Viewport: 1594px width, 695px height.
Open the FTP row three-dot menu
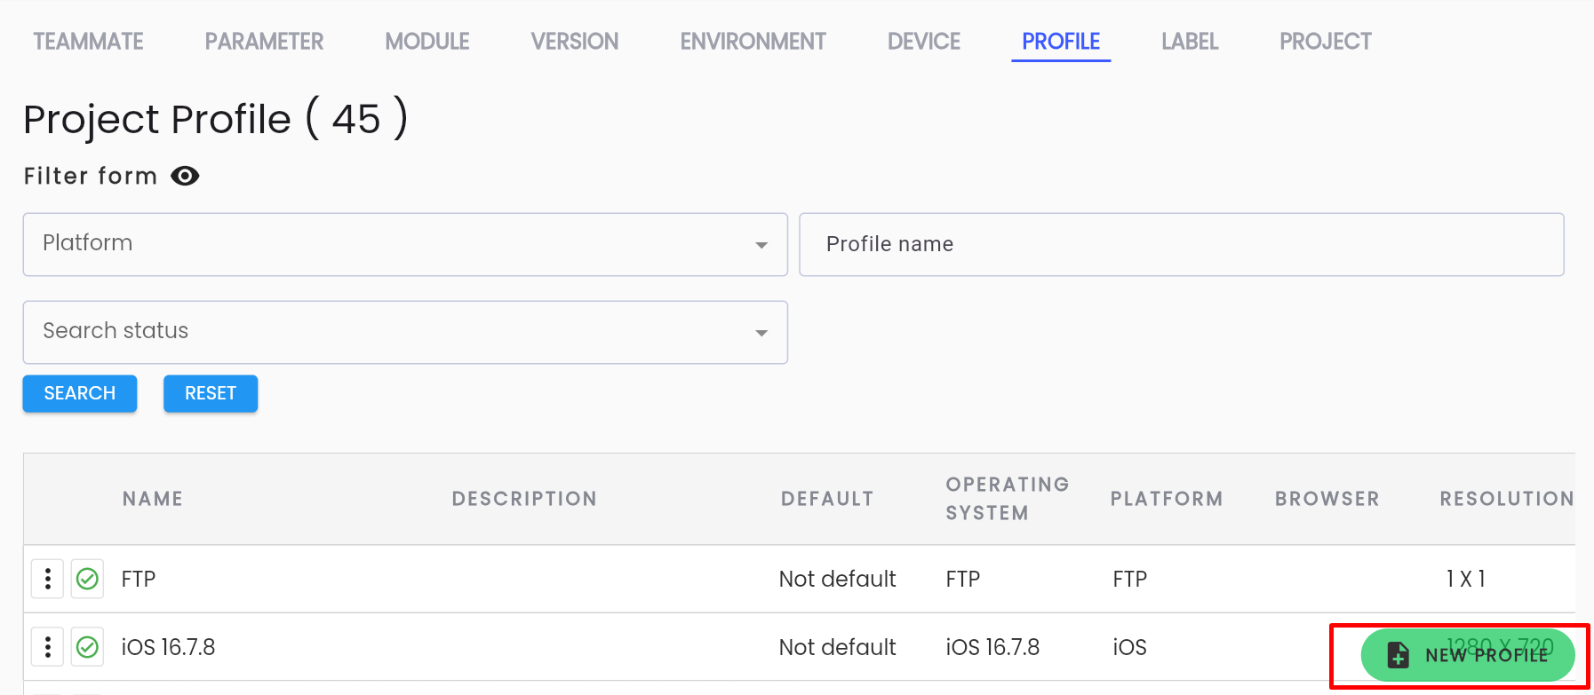click(x=48, y=579)
